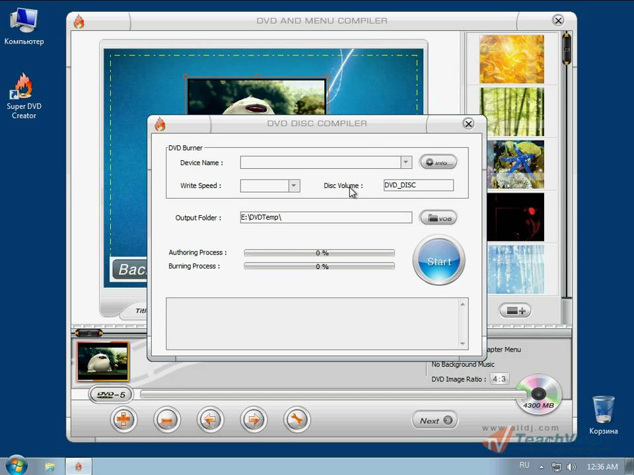The image size is (634, 475).
Task: Click flame logo in DVD Disc Compiler title
Action: (x=160, y=125)
